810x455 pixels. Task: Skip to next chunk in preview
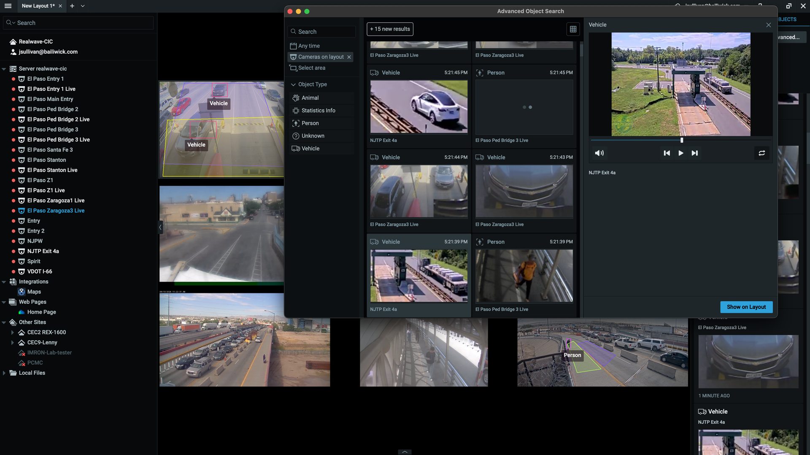pos(694,153)
